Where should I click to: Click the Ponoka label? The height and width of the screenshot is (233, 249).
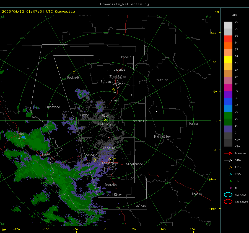coord(126,57)
